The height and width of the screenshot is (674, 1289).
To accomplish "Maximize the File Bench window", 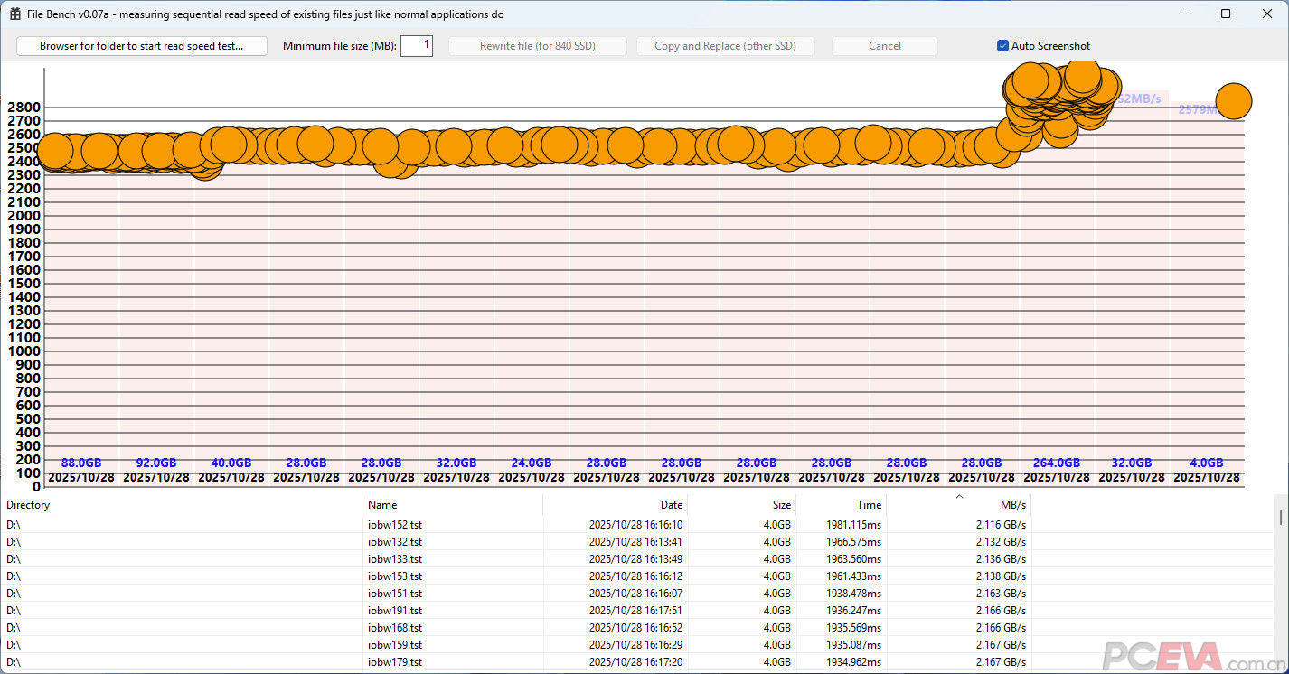I will click(1226, 14).
